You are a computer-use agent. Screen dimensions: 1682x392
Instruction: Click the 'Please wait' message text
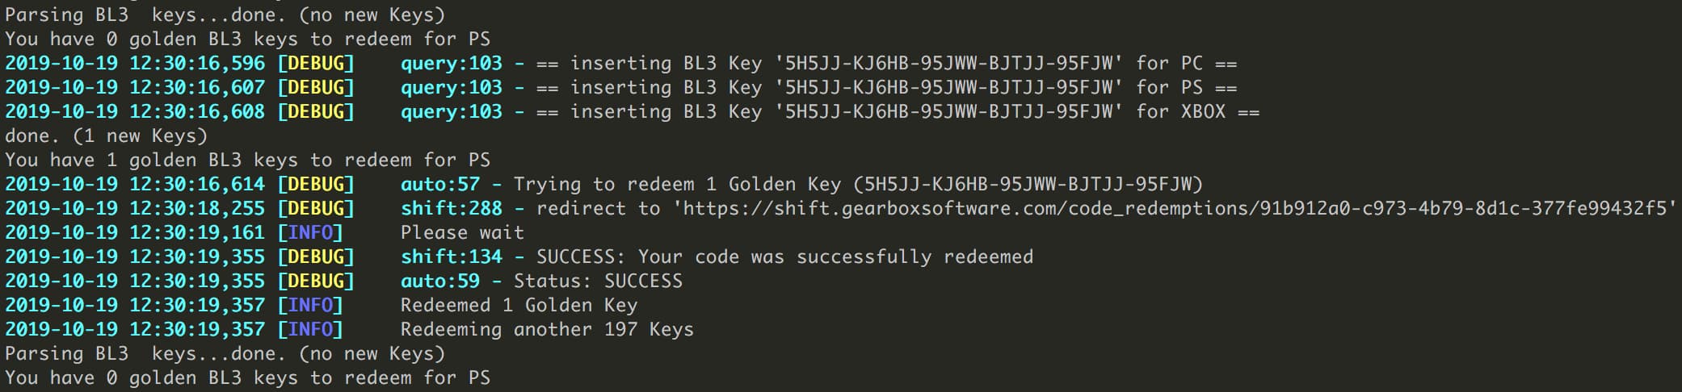click(x=462, y=233)
